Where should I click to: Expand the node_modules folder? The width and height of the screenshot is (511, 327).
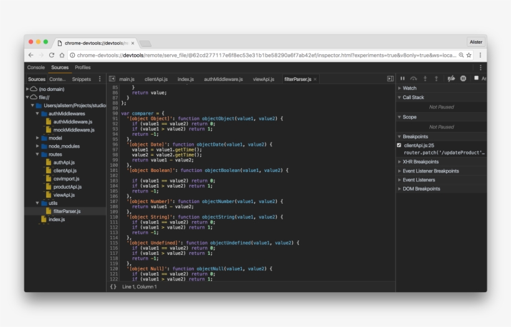coord(37,146)
